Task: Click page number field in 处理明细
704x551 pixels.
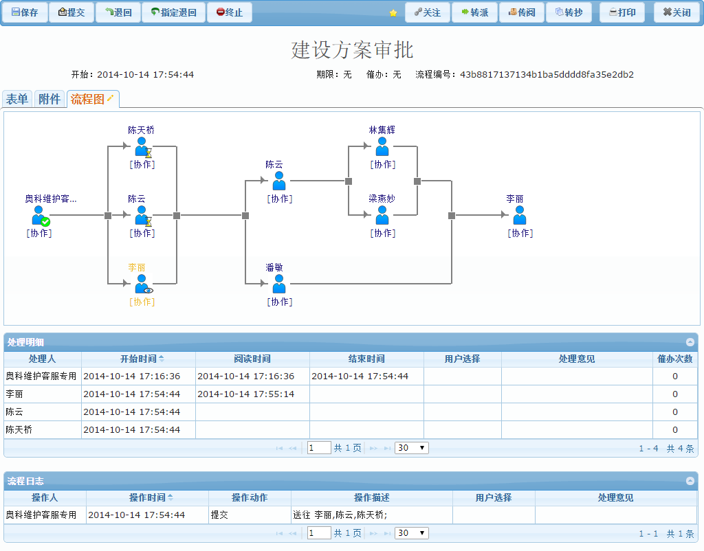Action: tap(319, 448)
